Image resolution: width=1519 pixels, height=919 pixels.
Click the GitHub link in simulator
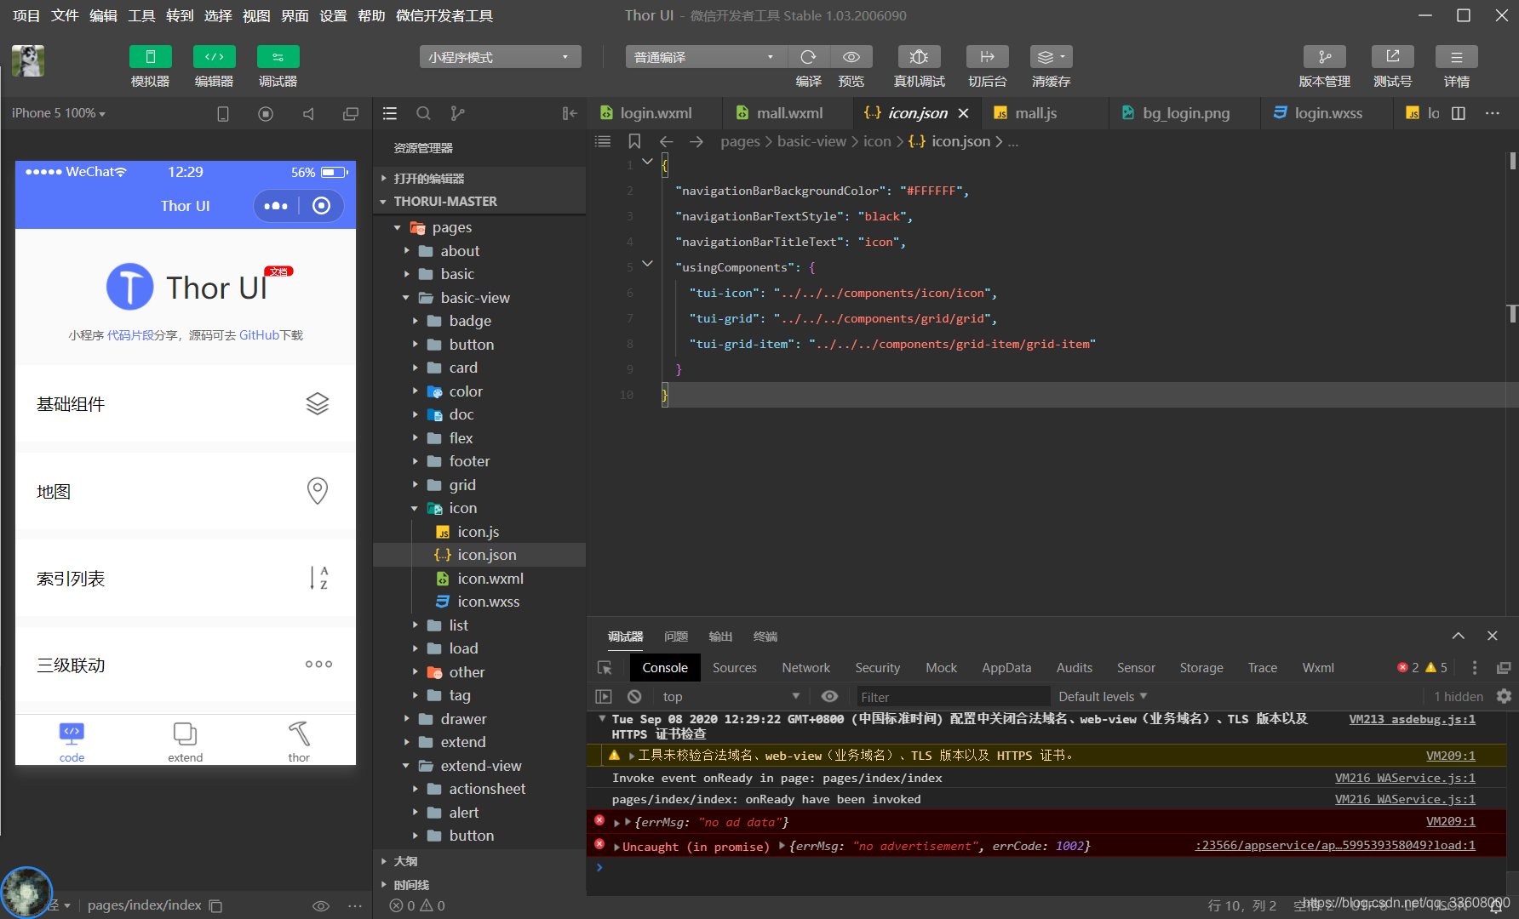(x=259, y=335)
